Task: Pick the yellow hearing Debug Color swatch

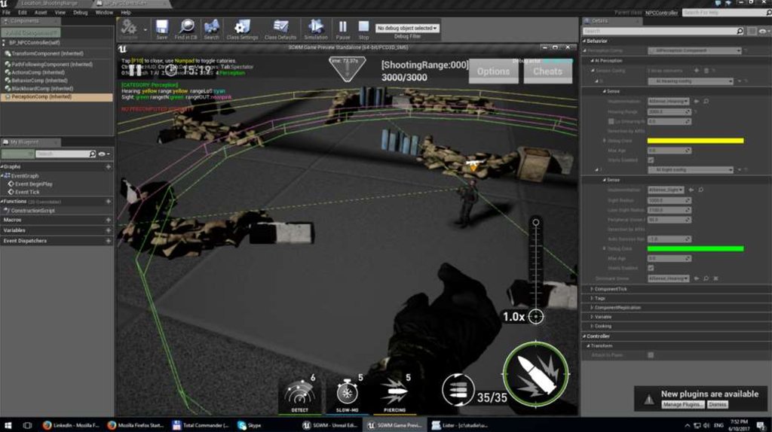Action: [x=695, y=141]
